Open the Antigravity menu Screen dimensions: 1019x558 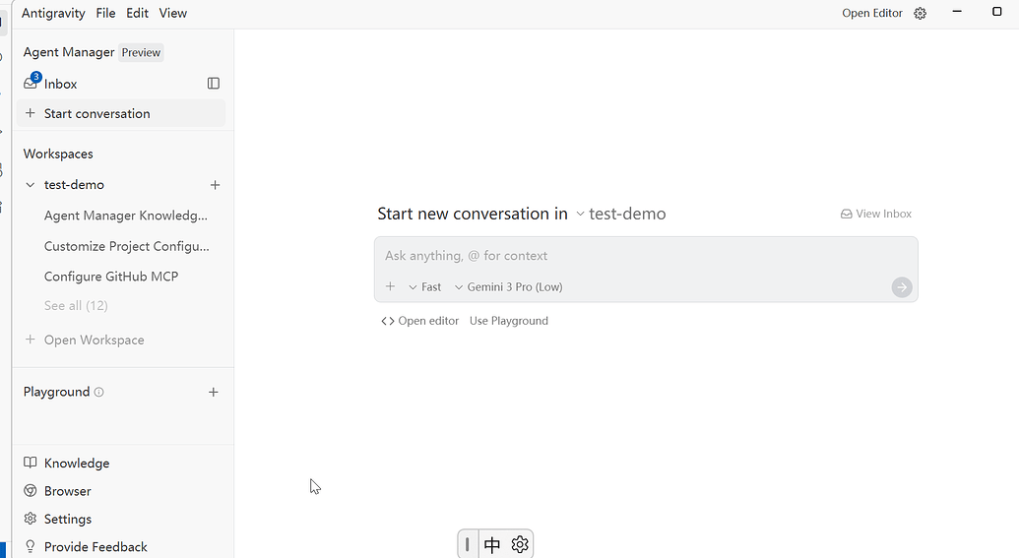(x=53, y=13)
